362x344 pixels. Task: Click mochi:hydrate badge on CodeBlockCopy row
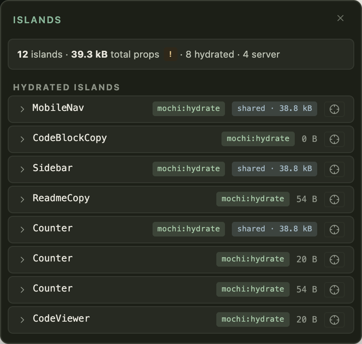258,139
